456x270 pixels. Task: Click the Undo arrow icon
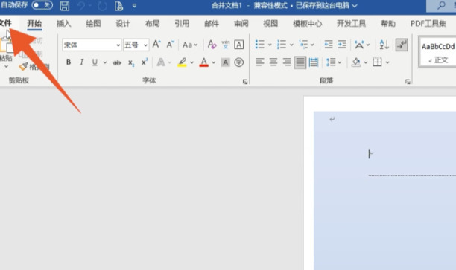pyautogui.click(x=81, y=6)
